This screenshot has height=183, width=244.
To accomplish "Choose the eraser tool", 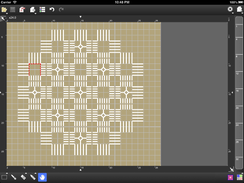I will [23, 177].
